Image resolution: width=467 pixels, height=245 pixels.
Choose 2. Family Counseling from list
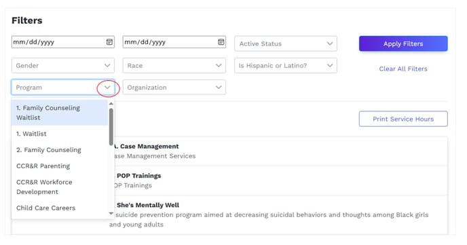(x=60, y=150)
